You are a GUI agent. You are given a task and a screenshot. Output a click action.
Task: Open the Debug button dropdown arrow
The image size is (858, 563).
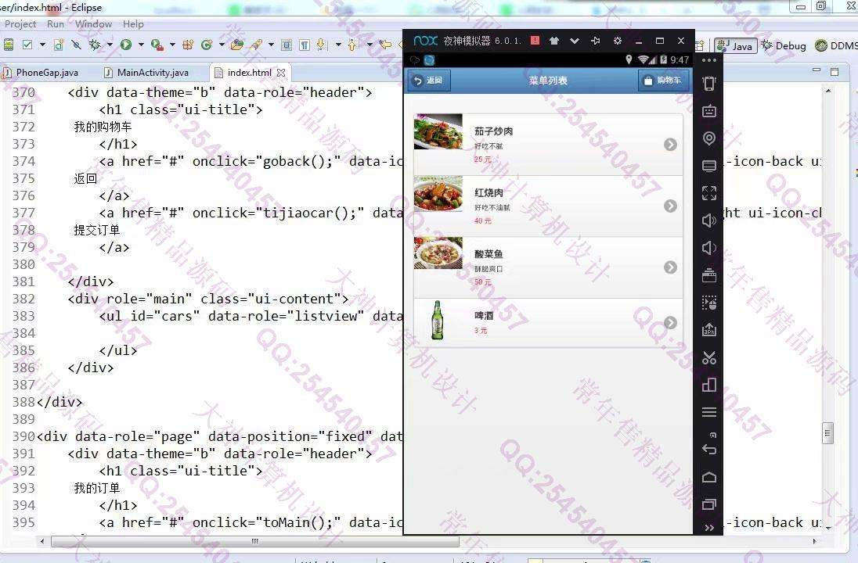click(110, 45)
